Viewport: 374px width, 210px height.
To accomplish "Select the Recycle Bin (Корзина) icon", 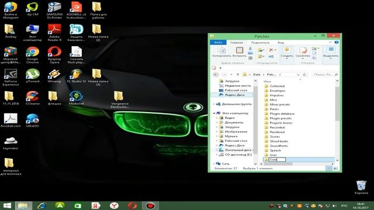I will (x=361, y=187).
